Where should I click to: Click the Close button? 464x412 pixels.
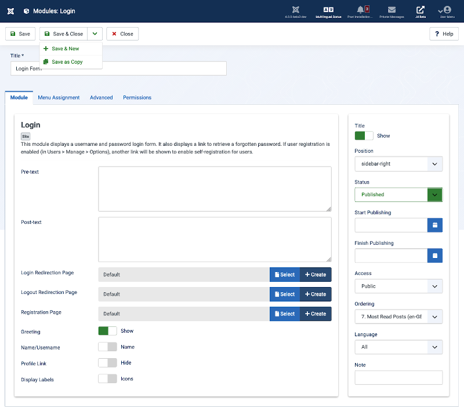tap(122, 34)
